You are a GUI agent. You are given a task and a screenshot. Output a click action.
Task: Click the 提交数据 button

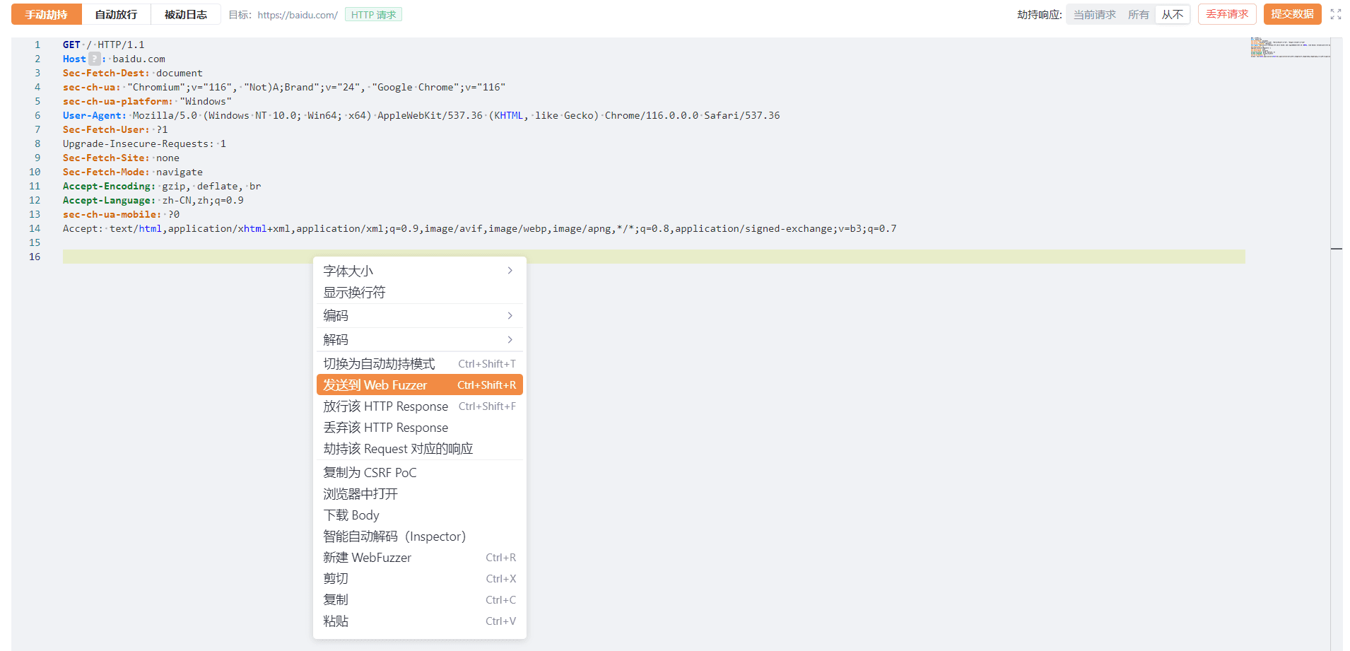(1292, 14)
